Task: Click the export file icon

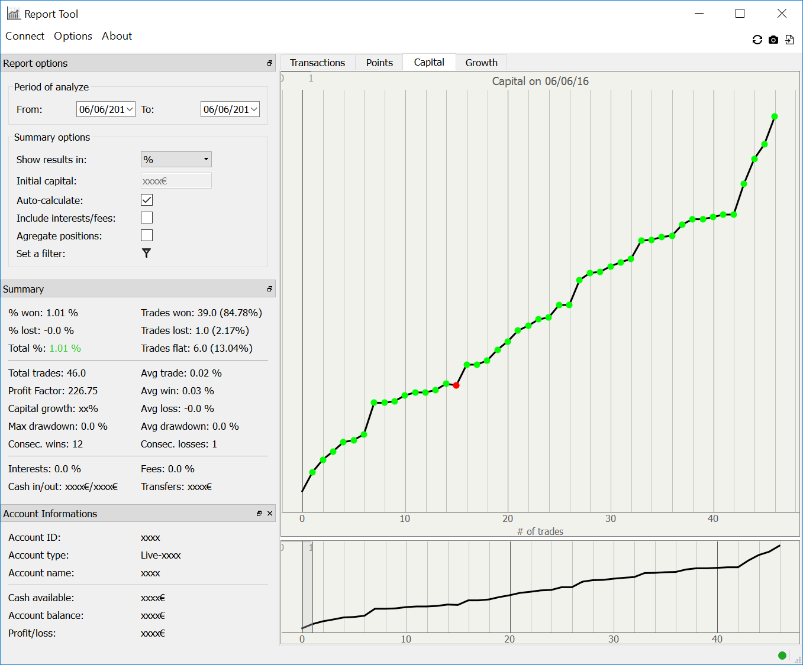Action: 789,40
